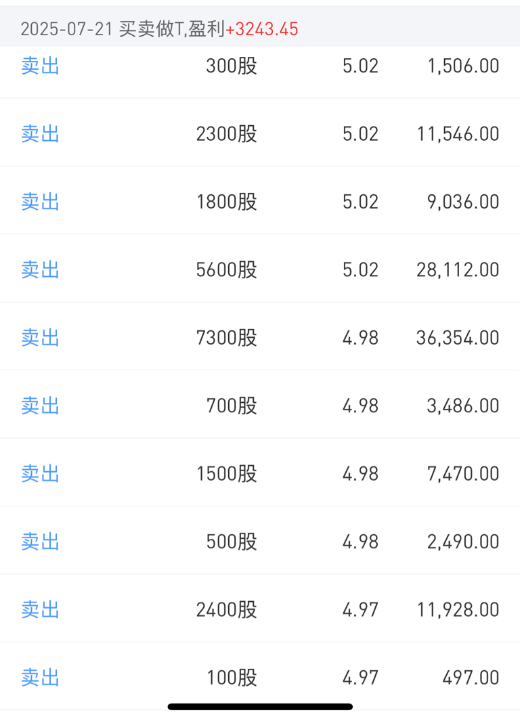Tap the price 4.97 in 2400股 row

click(x=360, y=610)
